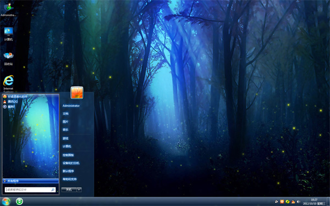Launch the green browser icon on taskbar
The width and height of the screenshot is (330, 206).
[x=19, y=202]
